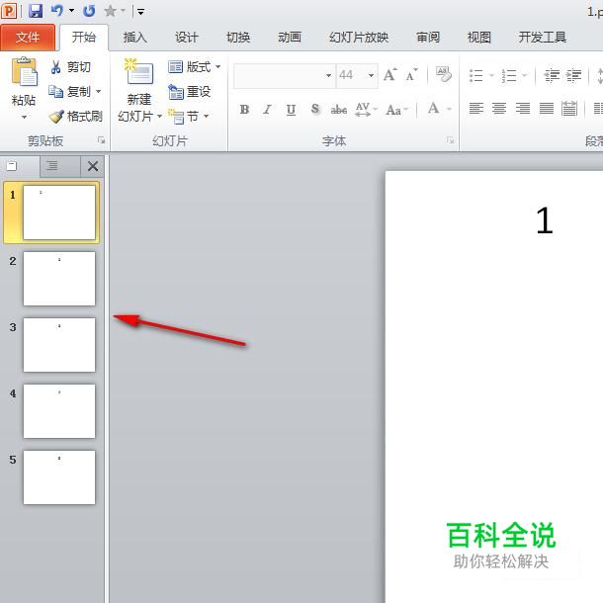Toggle Bold formatting

[244, 110]
